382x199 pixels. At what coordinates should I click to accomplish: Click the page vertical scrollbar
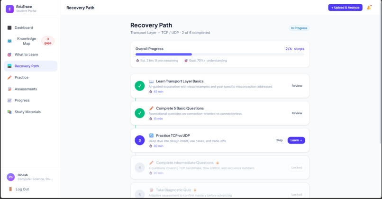[381, 73]
